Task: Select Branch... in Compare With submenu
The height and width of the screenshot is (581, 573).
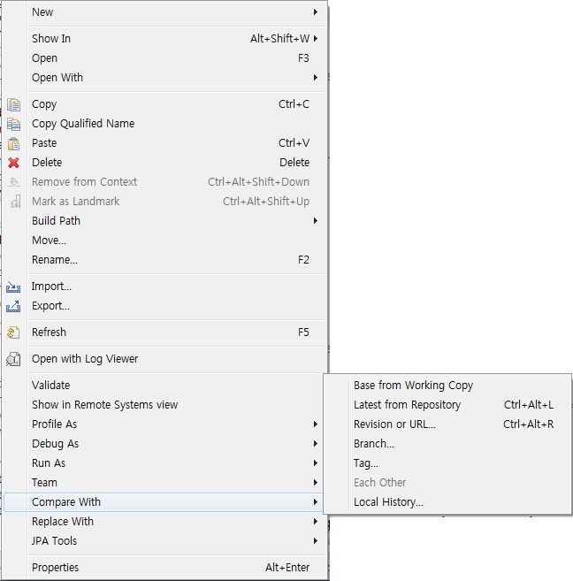Action: click(447, 444)
